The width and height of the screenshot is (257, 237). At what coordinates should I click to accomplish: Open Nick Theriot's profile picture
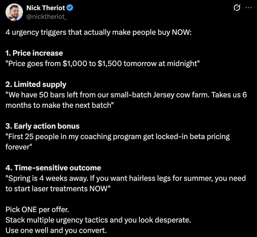(x=14, y=12)
